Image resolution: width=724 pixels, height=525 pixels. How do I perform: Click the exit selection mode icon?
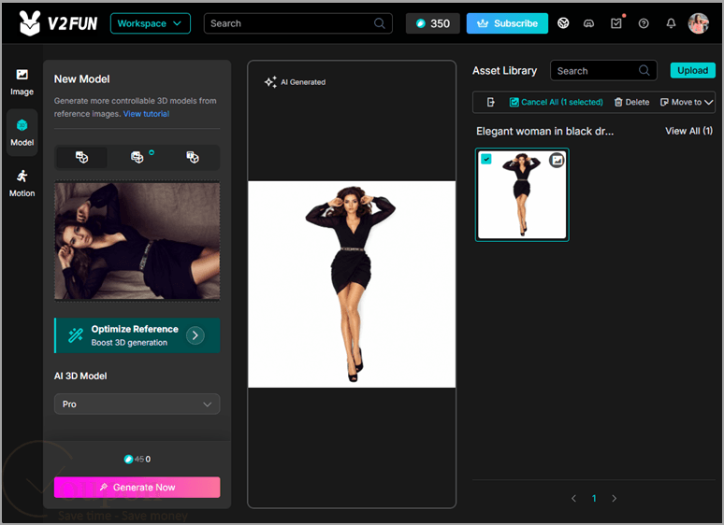pyautogui.click(x=490, y=102)
